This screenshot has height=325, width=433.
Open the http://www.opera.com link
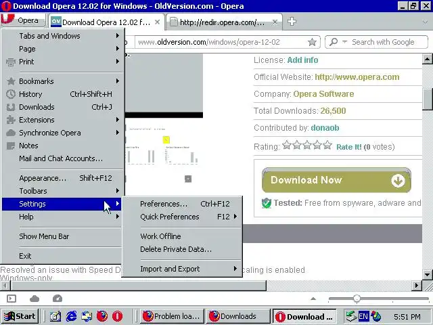coord(357,77)
